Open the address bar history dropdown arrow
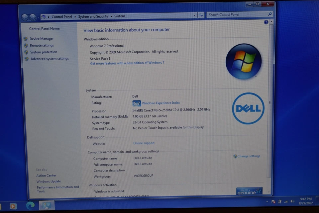Viewport: 319px width, 213px height. 195,15
